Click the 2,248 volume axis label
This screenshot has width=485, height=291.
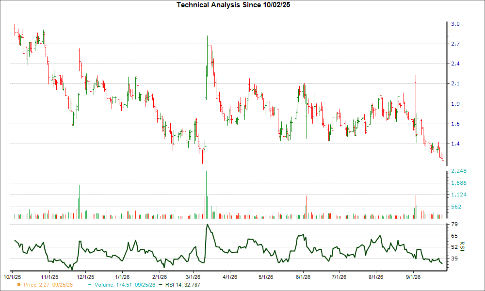pos(459,171)
